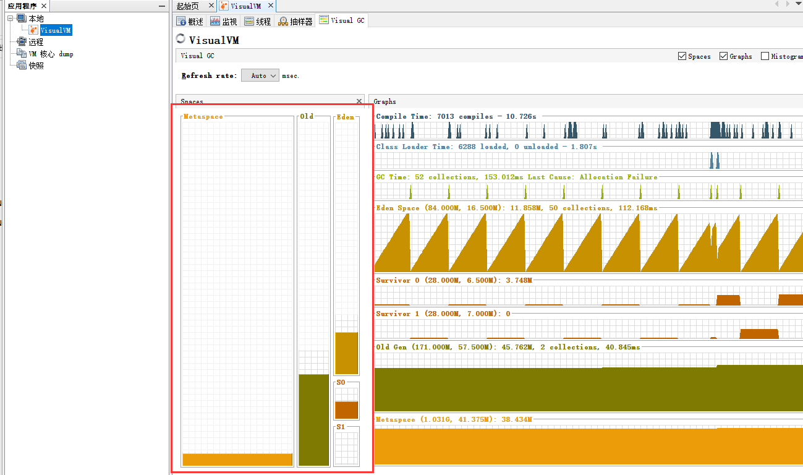
Task: Go to the 抽样器 tab
Action: click(295, 21)
